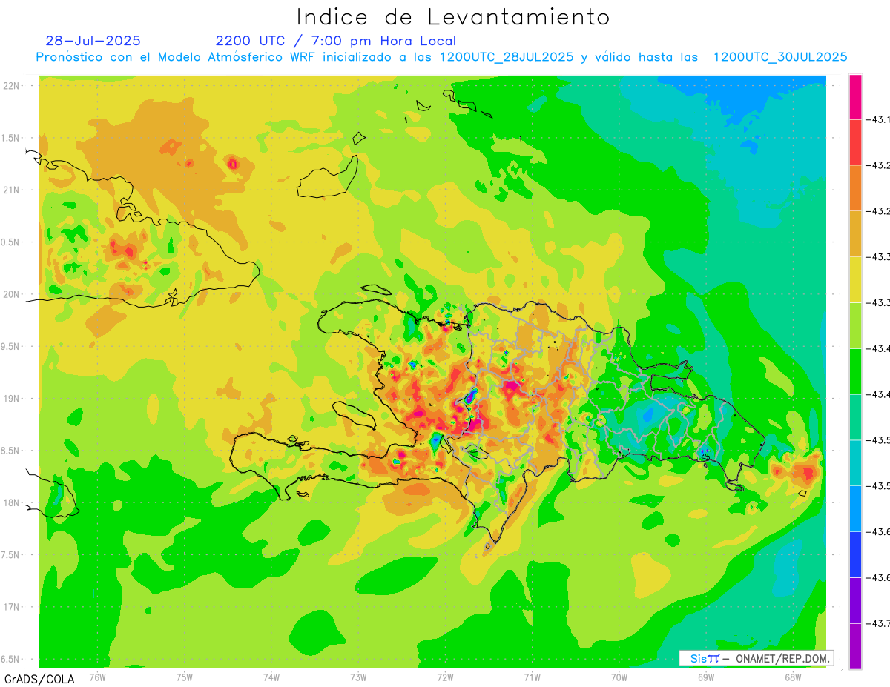The height and width of the screenshot is (687, 890).
Task: Click the "-43.7" color bar value
Action: [878, 624]
